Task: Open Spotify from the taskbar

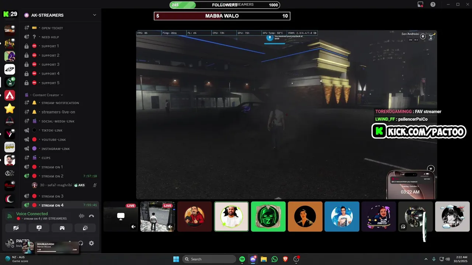Action: [x=242, y=259]
